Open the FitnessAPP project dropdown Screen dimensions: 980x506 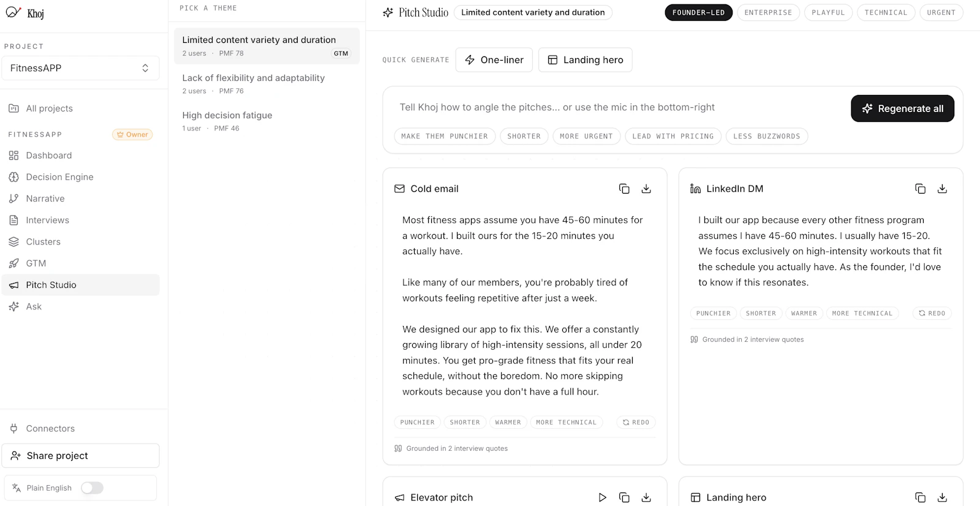click(80, 68)
